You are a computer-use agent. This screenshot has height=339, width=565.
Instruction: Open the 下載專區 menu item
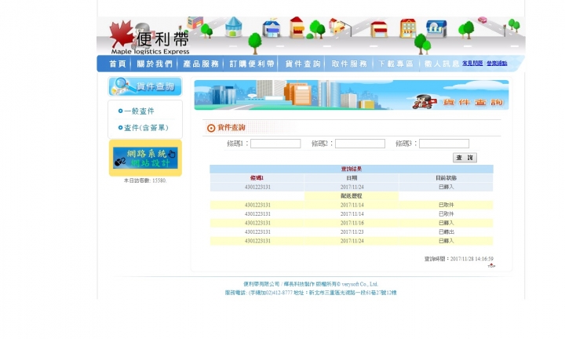point(395,64)
